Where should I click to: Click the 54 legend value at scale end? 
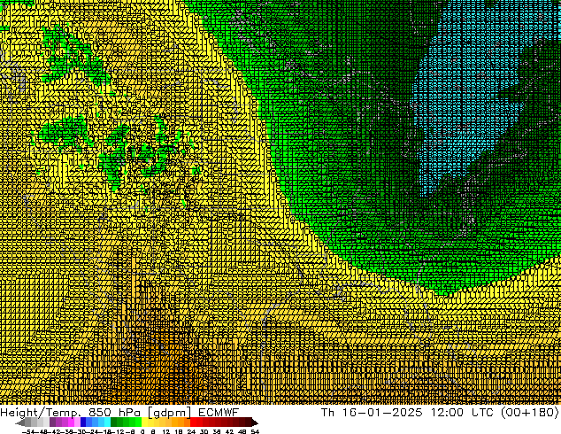(x=255, y=432)
